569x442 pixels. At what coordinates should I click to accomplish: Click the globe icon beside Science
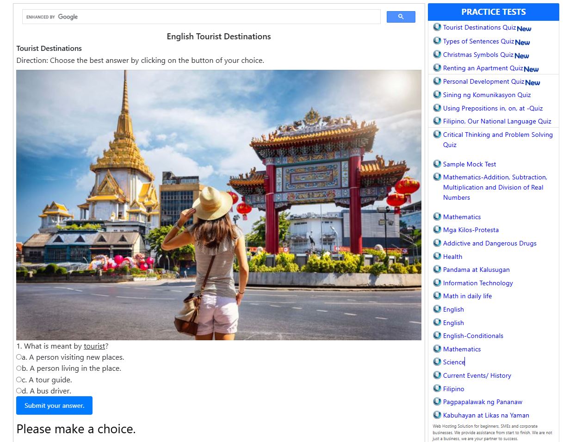coord(437,362)
